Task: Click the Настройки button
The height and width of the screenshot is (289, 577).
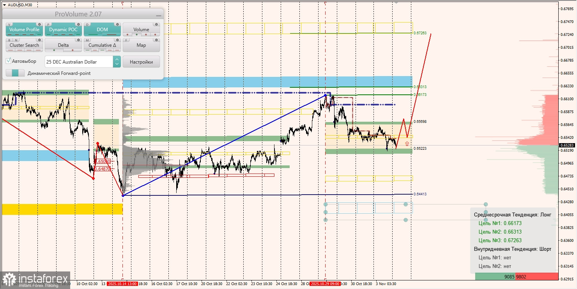Action: coord(142,62)
